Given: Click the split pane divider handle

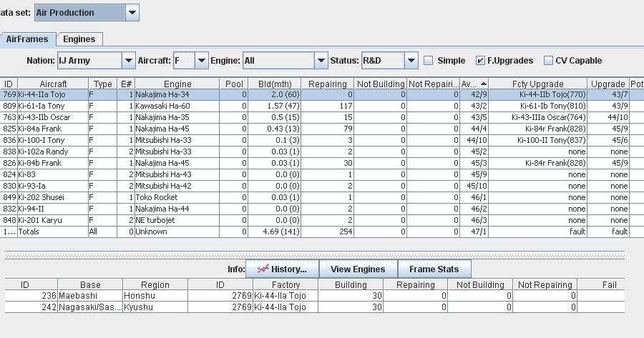Looking at the screenshot, I should click(x=315, y=256).
